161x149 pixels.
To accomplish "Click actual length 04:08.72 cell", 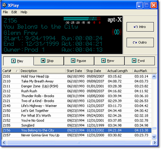I will coord(115,81).
